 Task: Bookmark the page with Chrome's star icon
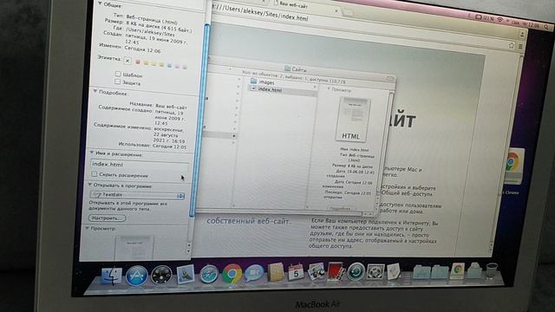point(511,45)
